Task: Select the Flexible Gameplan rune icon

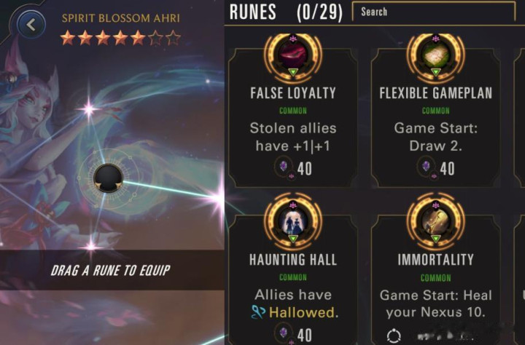Action: click(435, 55)
